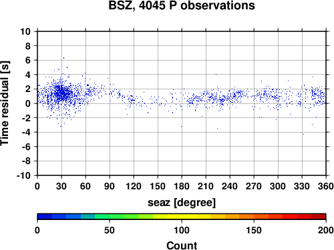Click x-axis tick label '60'
The height and width of the screenshot is (250, 334).
point(86,186)
